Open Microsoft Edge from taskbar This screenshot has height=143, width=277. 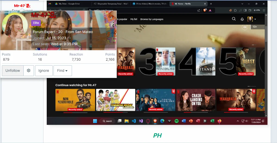click(x=162, y=121)
